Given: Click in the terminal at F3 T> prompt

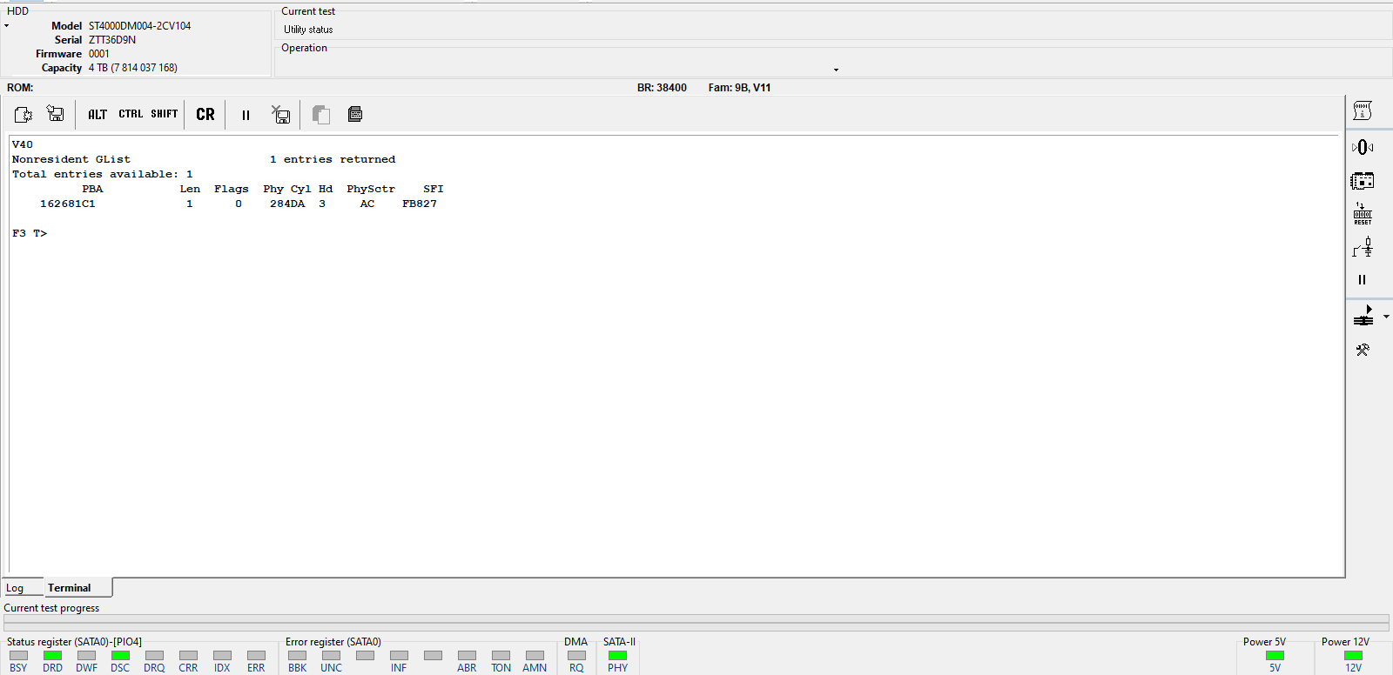Looking at the screenshot, I should (30, 233).
